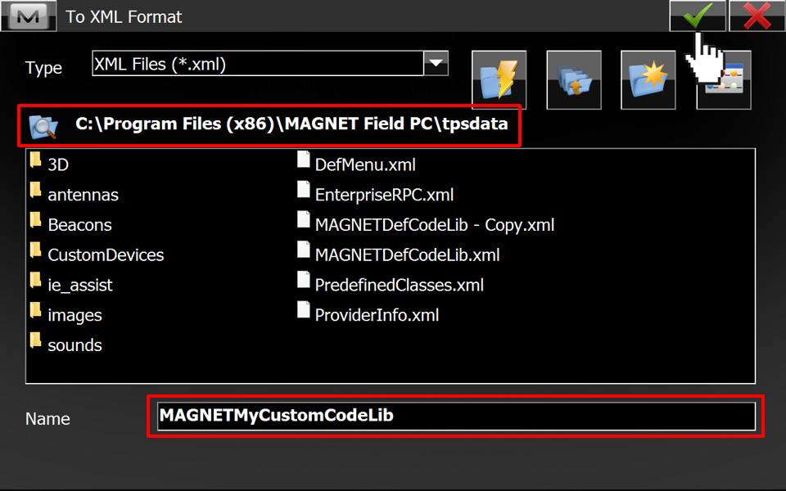Open the images folder
Screen dimensions: 786x491
[x=75, y=315]
